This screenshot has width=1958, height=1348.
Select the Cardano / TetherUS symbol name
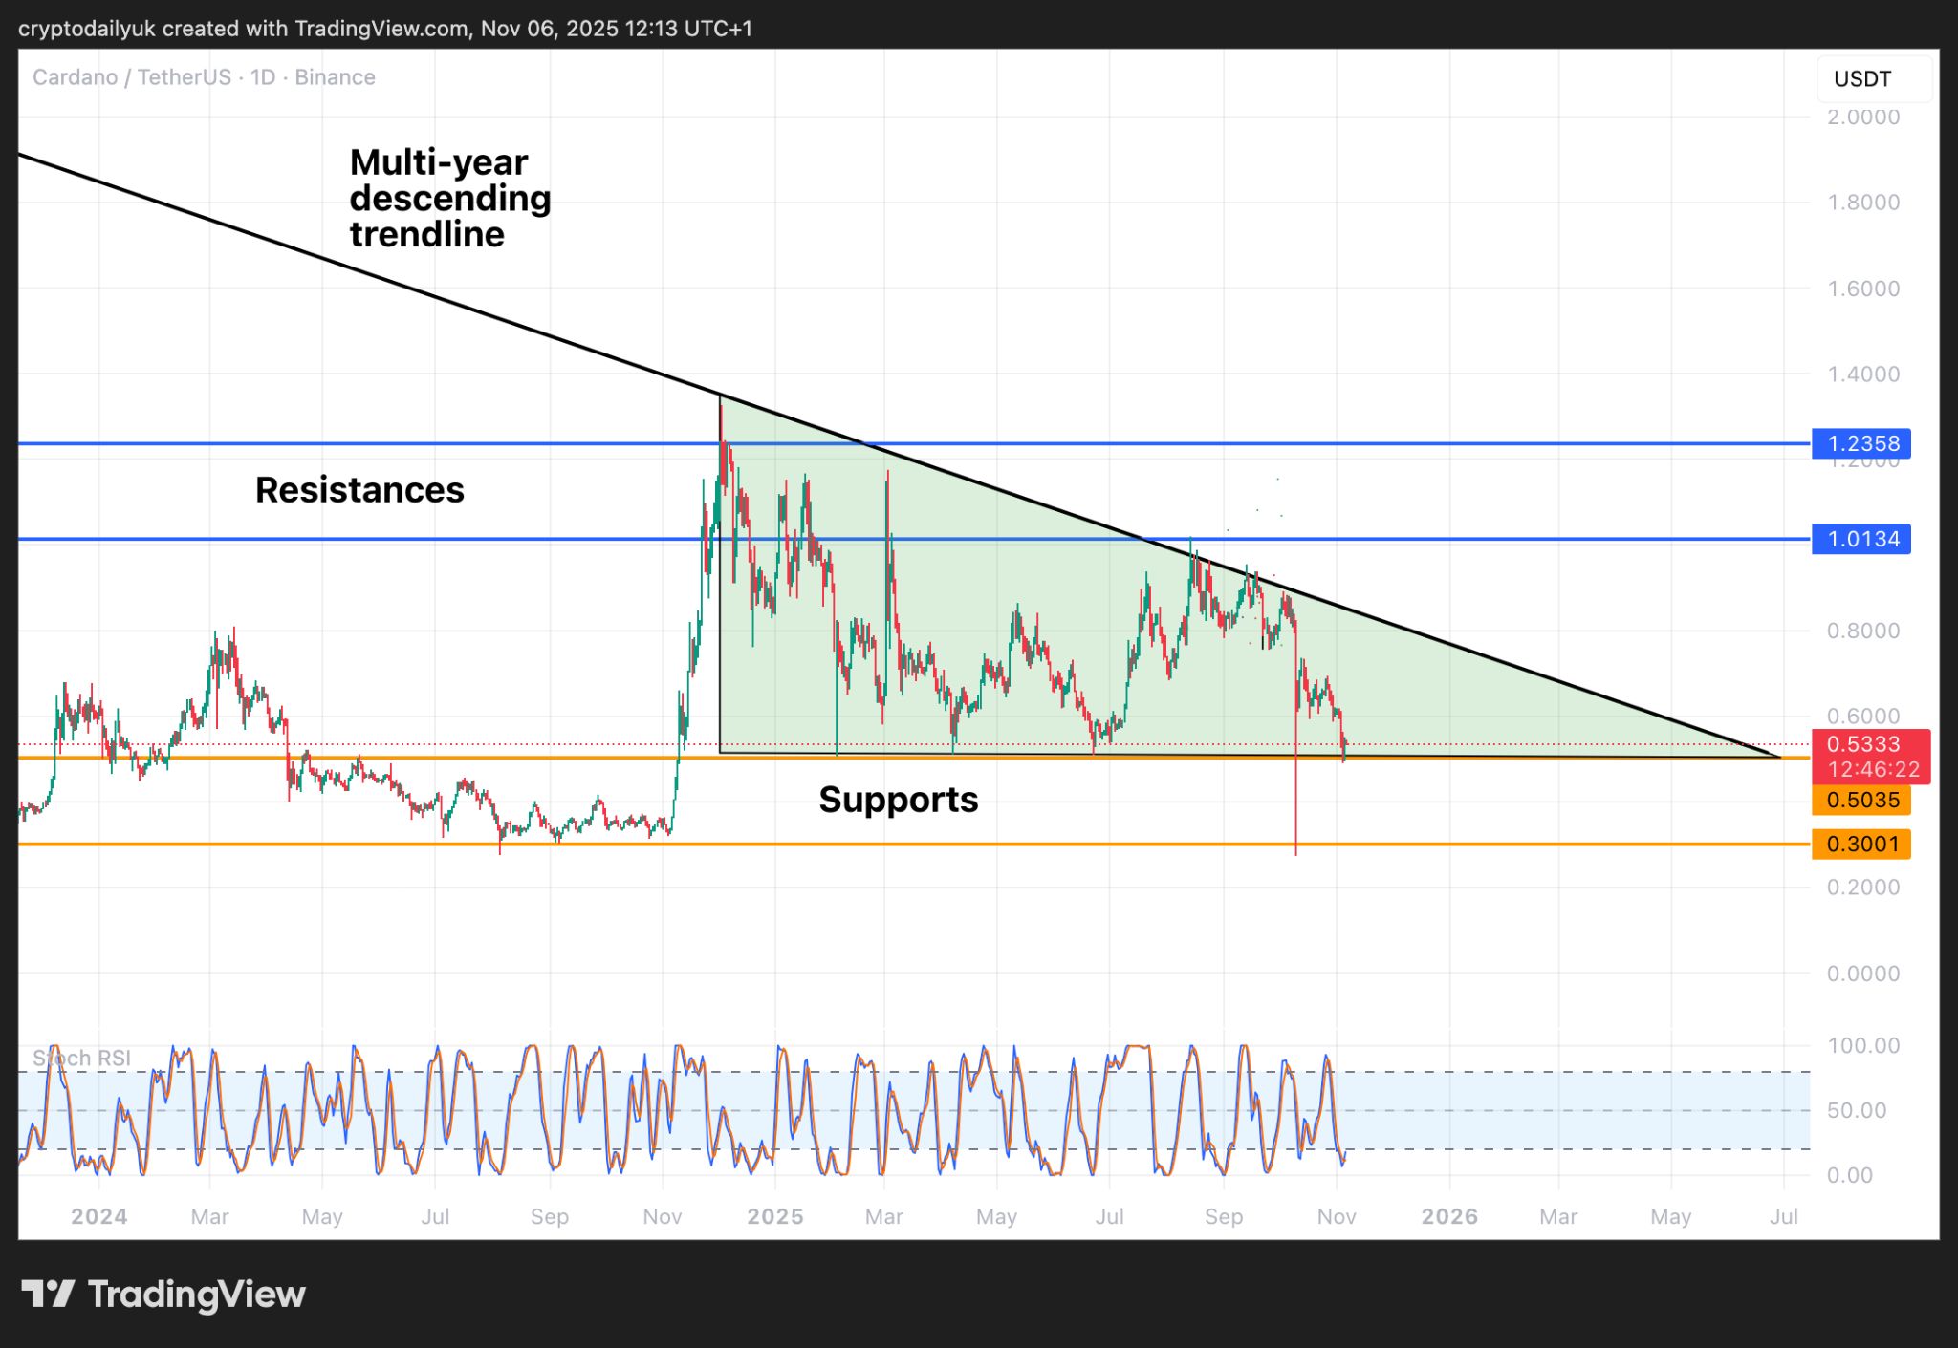134,77
